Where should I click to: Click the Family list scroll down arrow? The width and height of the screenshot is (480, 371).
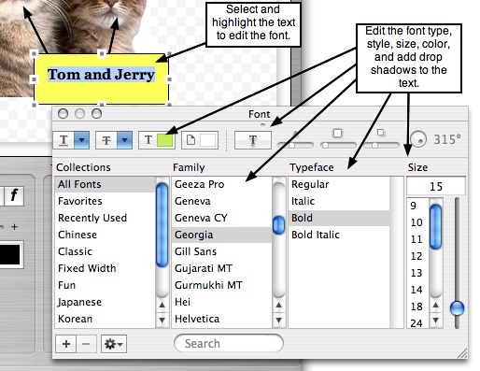[x=278, y=320]
